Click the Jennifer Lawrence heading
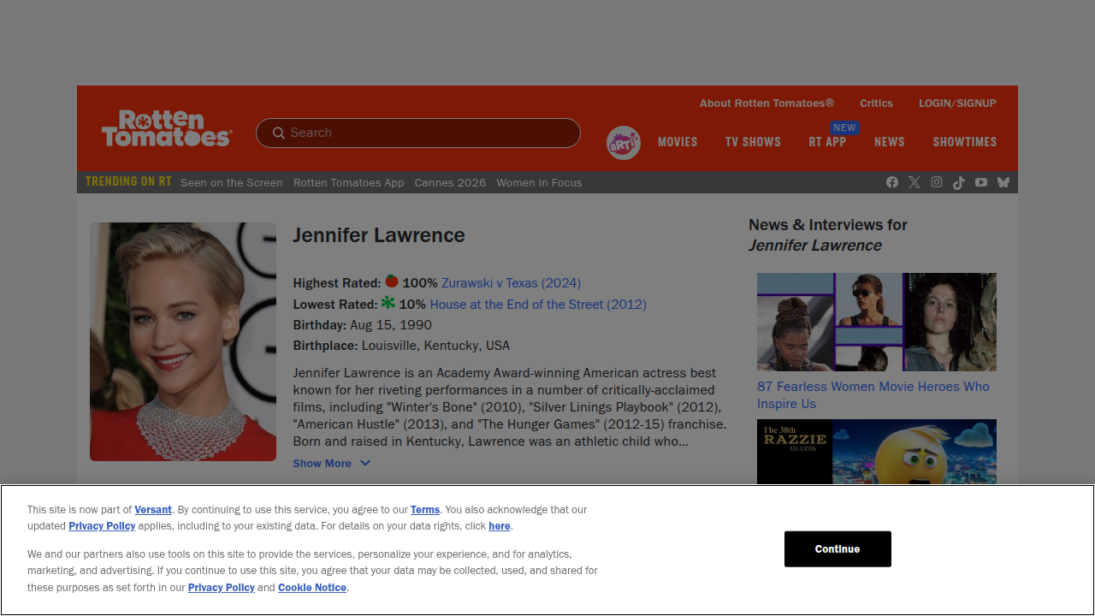1095x616 pixels. (379, 235)
